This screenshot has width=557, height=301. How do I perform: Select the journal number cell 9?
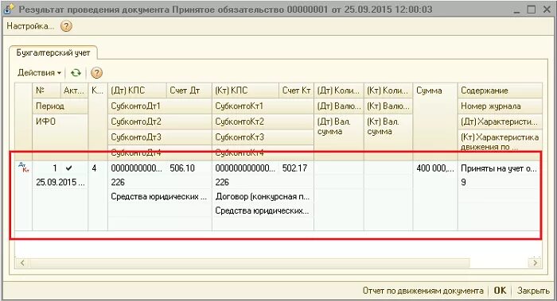pos(499,182)
